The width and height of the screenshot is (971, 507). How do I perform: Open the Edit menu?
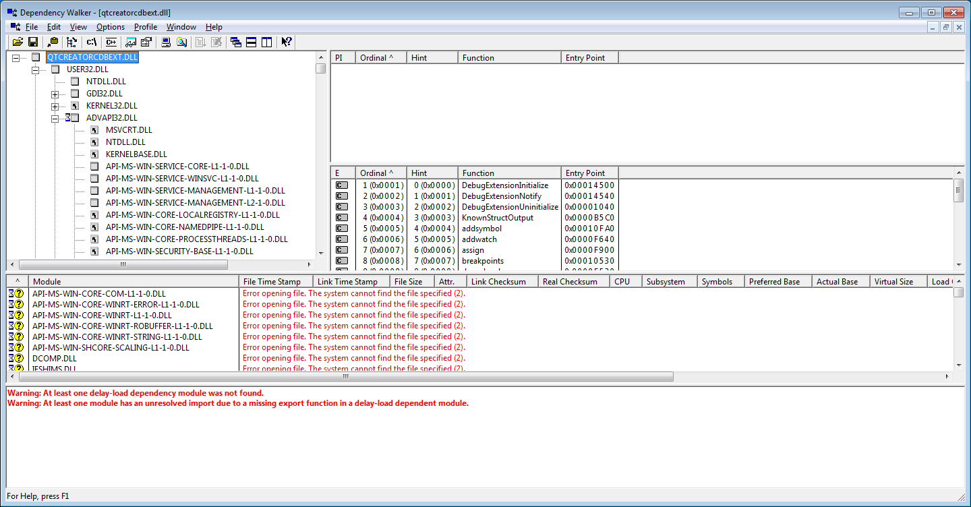click(54, 27)
